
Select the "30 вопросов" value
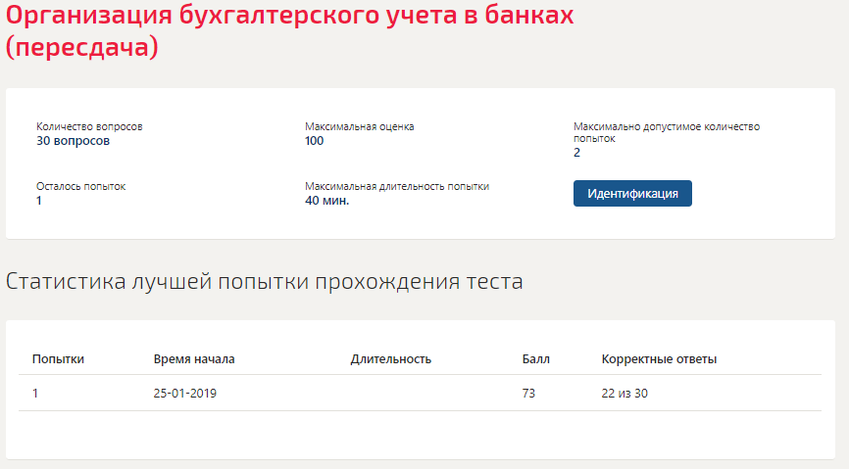click(x=73, y=141)
